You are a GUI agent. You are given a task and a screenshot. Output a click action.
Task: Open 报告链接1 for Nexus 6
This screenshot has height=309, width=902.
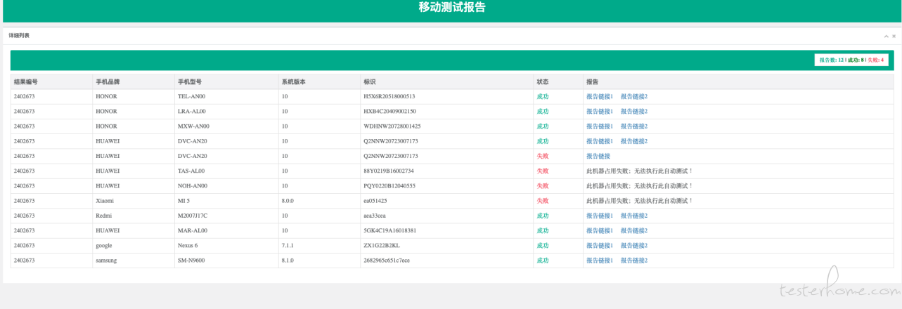(x=600, y=245)
